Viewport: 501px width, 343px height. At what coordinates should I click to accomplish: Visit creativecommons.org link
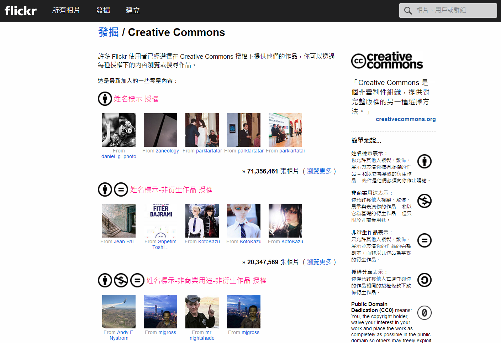point(406,119)
